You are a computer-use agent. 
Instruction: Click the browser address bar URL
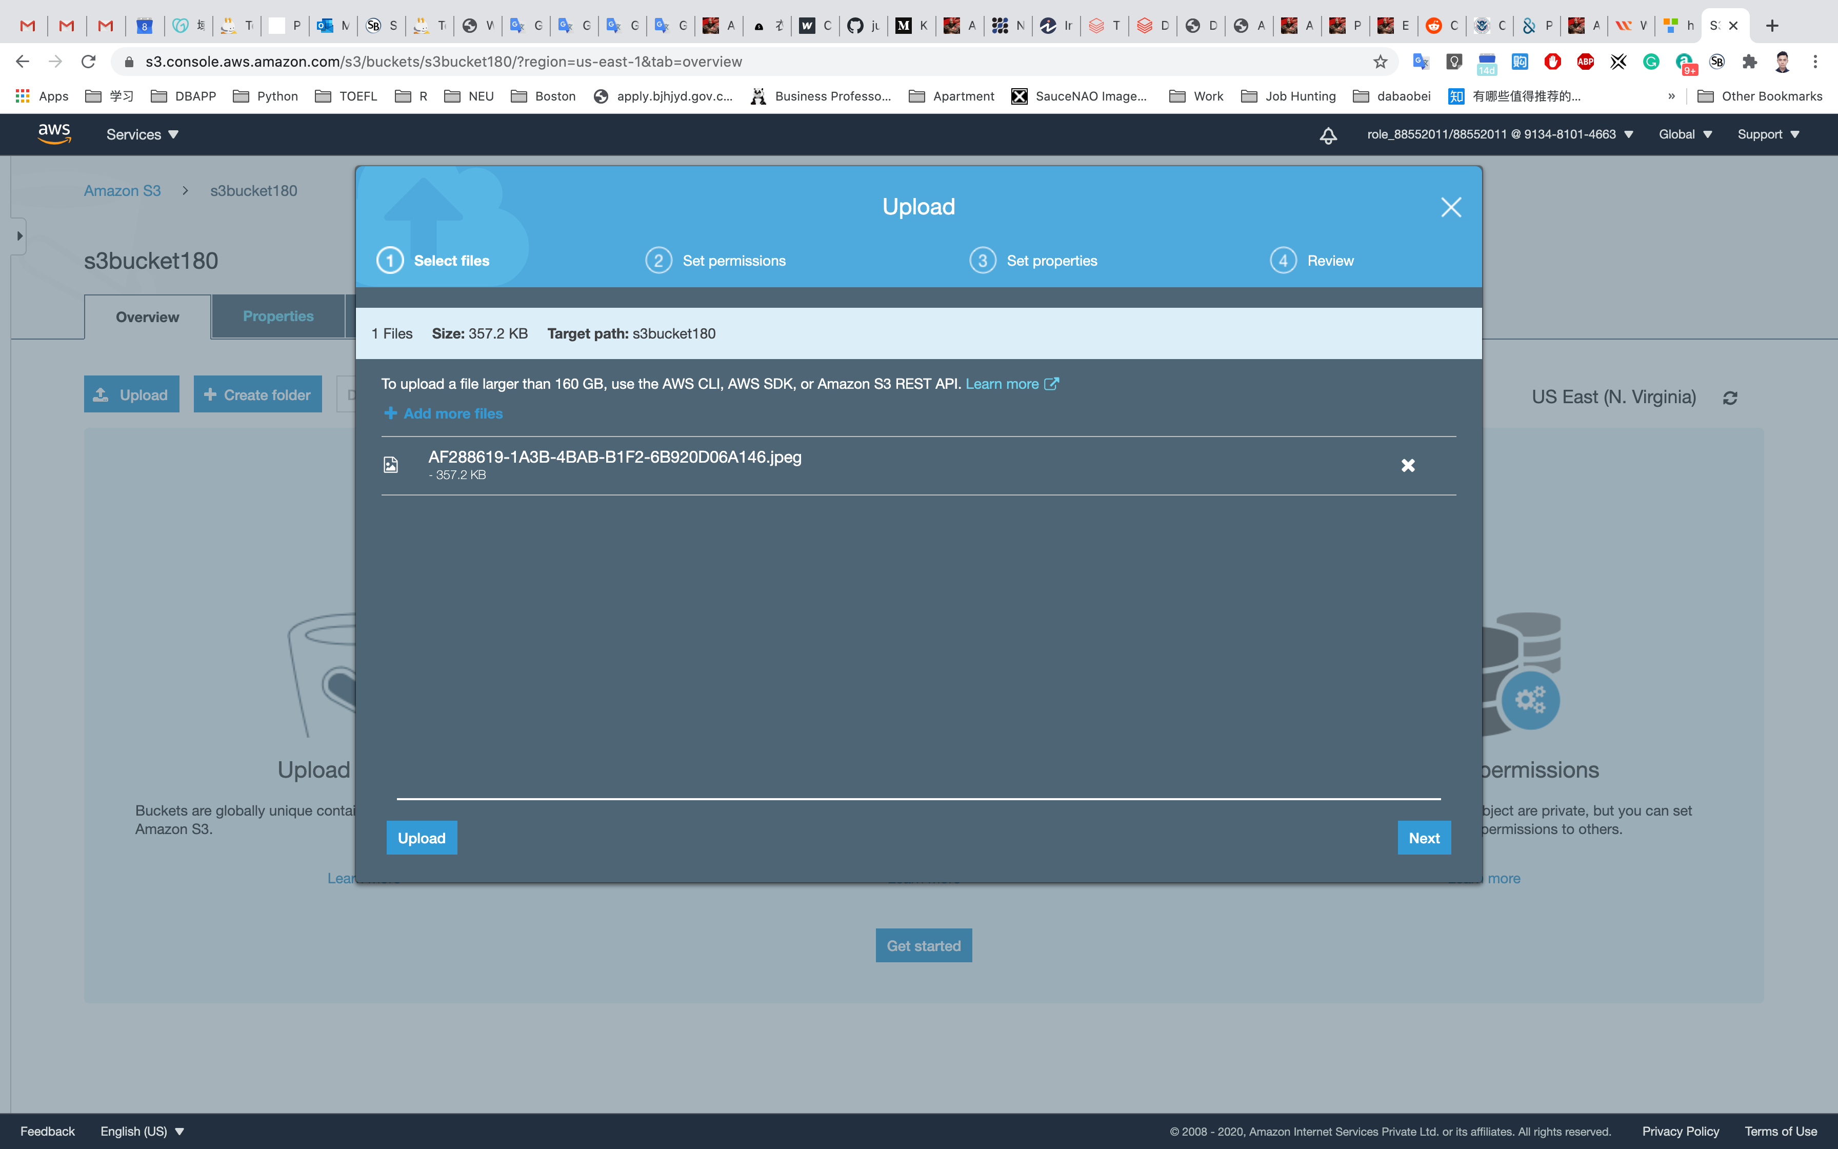coord(444,62)
